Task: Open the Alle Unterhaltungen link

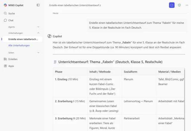Action: 19,45
